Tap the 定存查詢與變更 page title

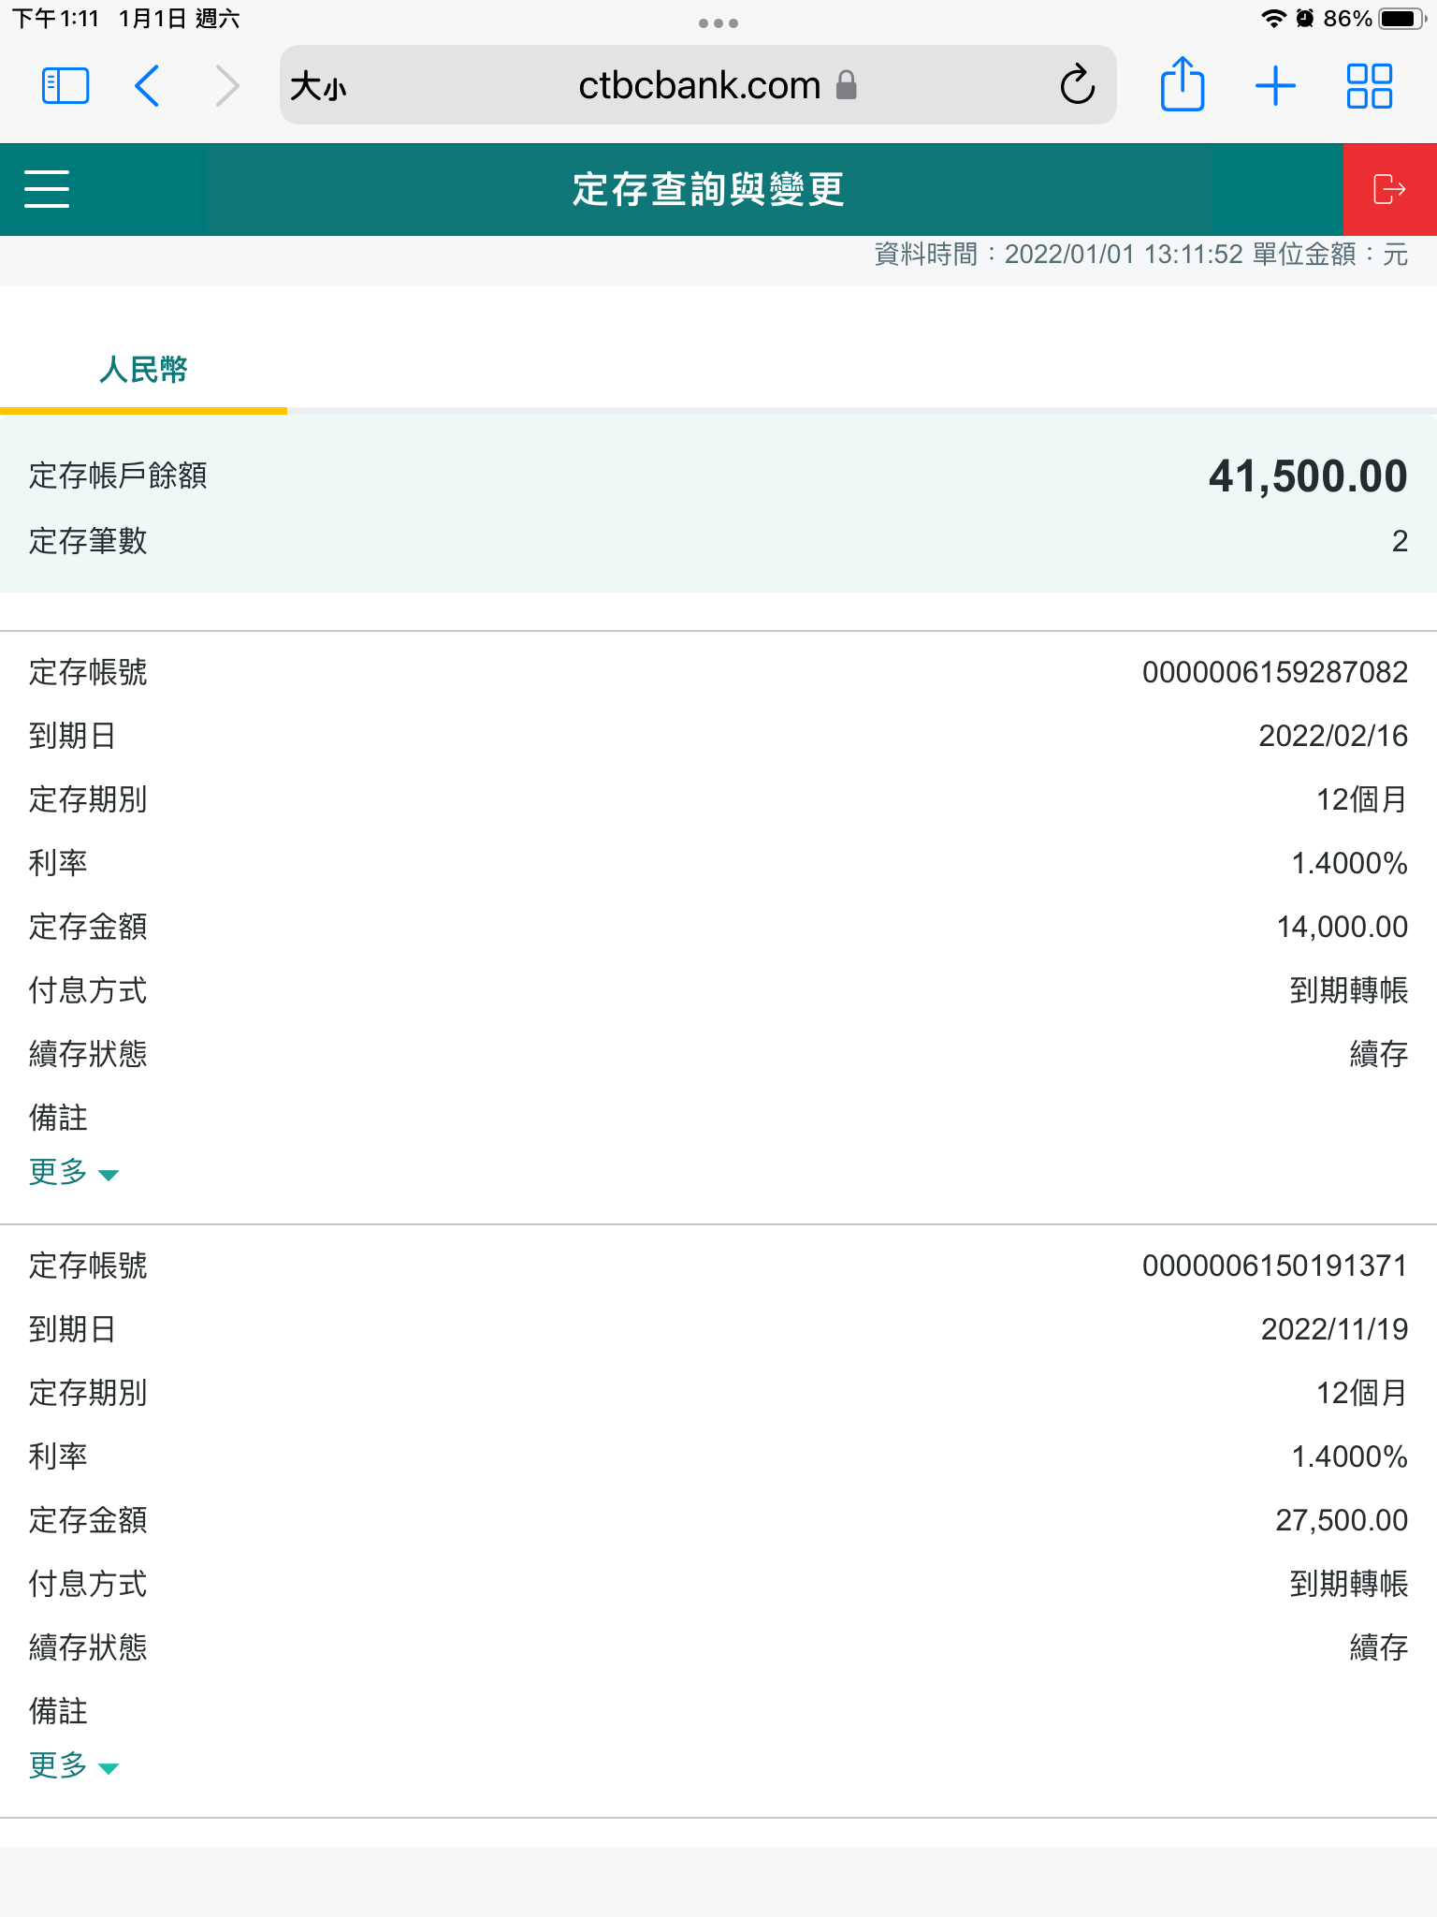click(708, 189)
